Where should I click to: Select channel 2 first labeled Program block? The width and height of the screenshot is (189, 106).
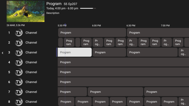click(69, 42)
